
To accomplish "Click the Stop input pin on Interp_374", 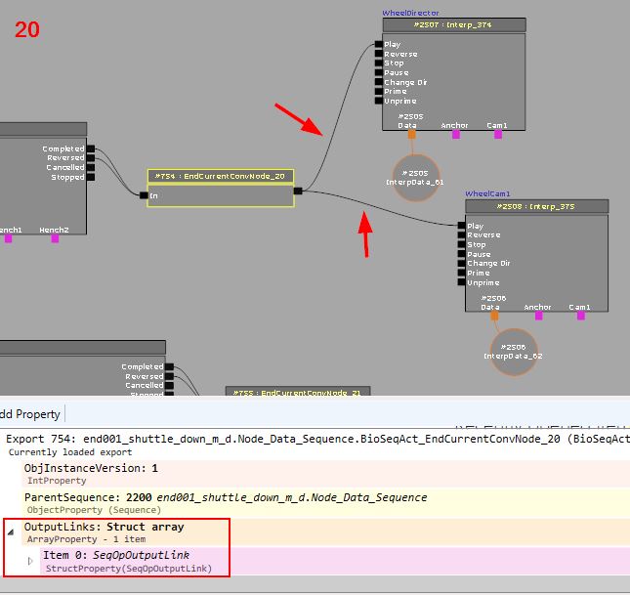I will coord(378,63).
